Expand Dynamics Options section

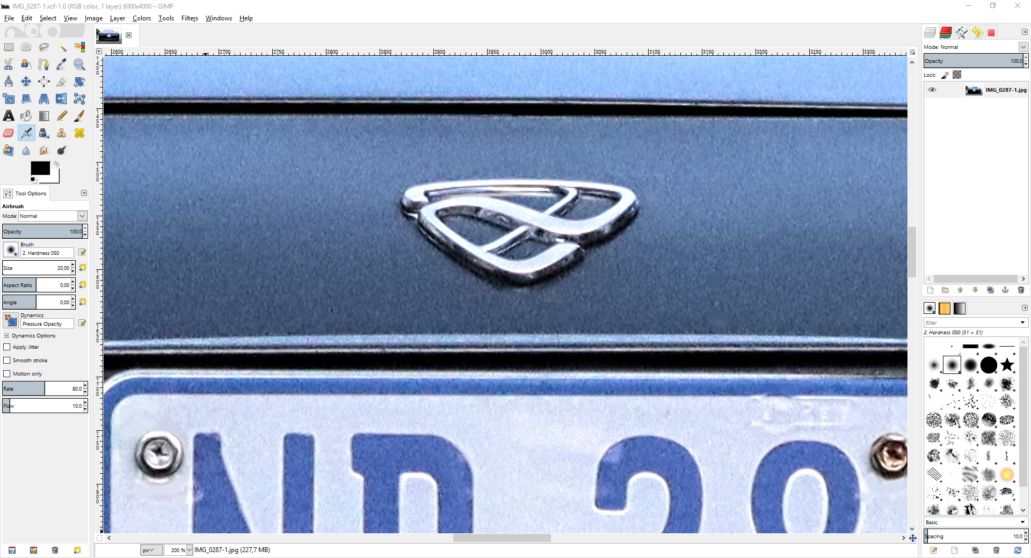pos(7,336)
